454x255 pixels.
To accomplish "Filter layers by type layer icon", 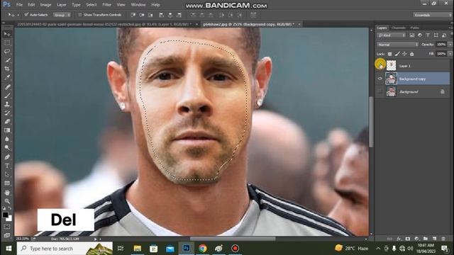I will (x=428, y=35).
